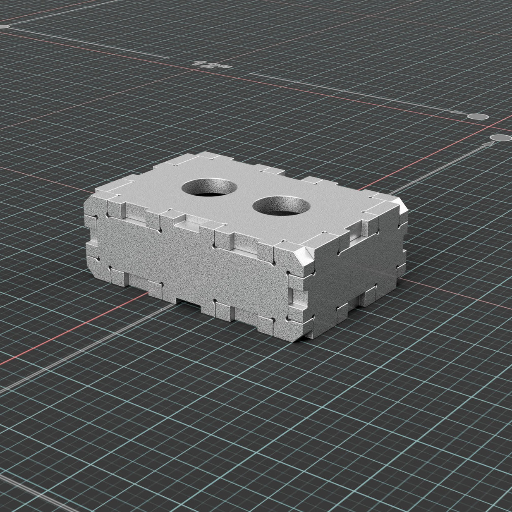512x512 pixels.
Task: Select the lower gray circular gizmo handle
Action: pyautogui.click(x=500, y=138)
